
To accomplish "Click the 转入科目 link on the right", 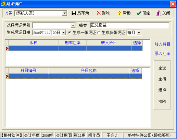I will click(162, 44).
